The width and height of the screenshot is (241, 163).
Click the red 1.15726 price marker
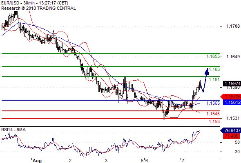(231, 97)
